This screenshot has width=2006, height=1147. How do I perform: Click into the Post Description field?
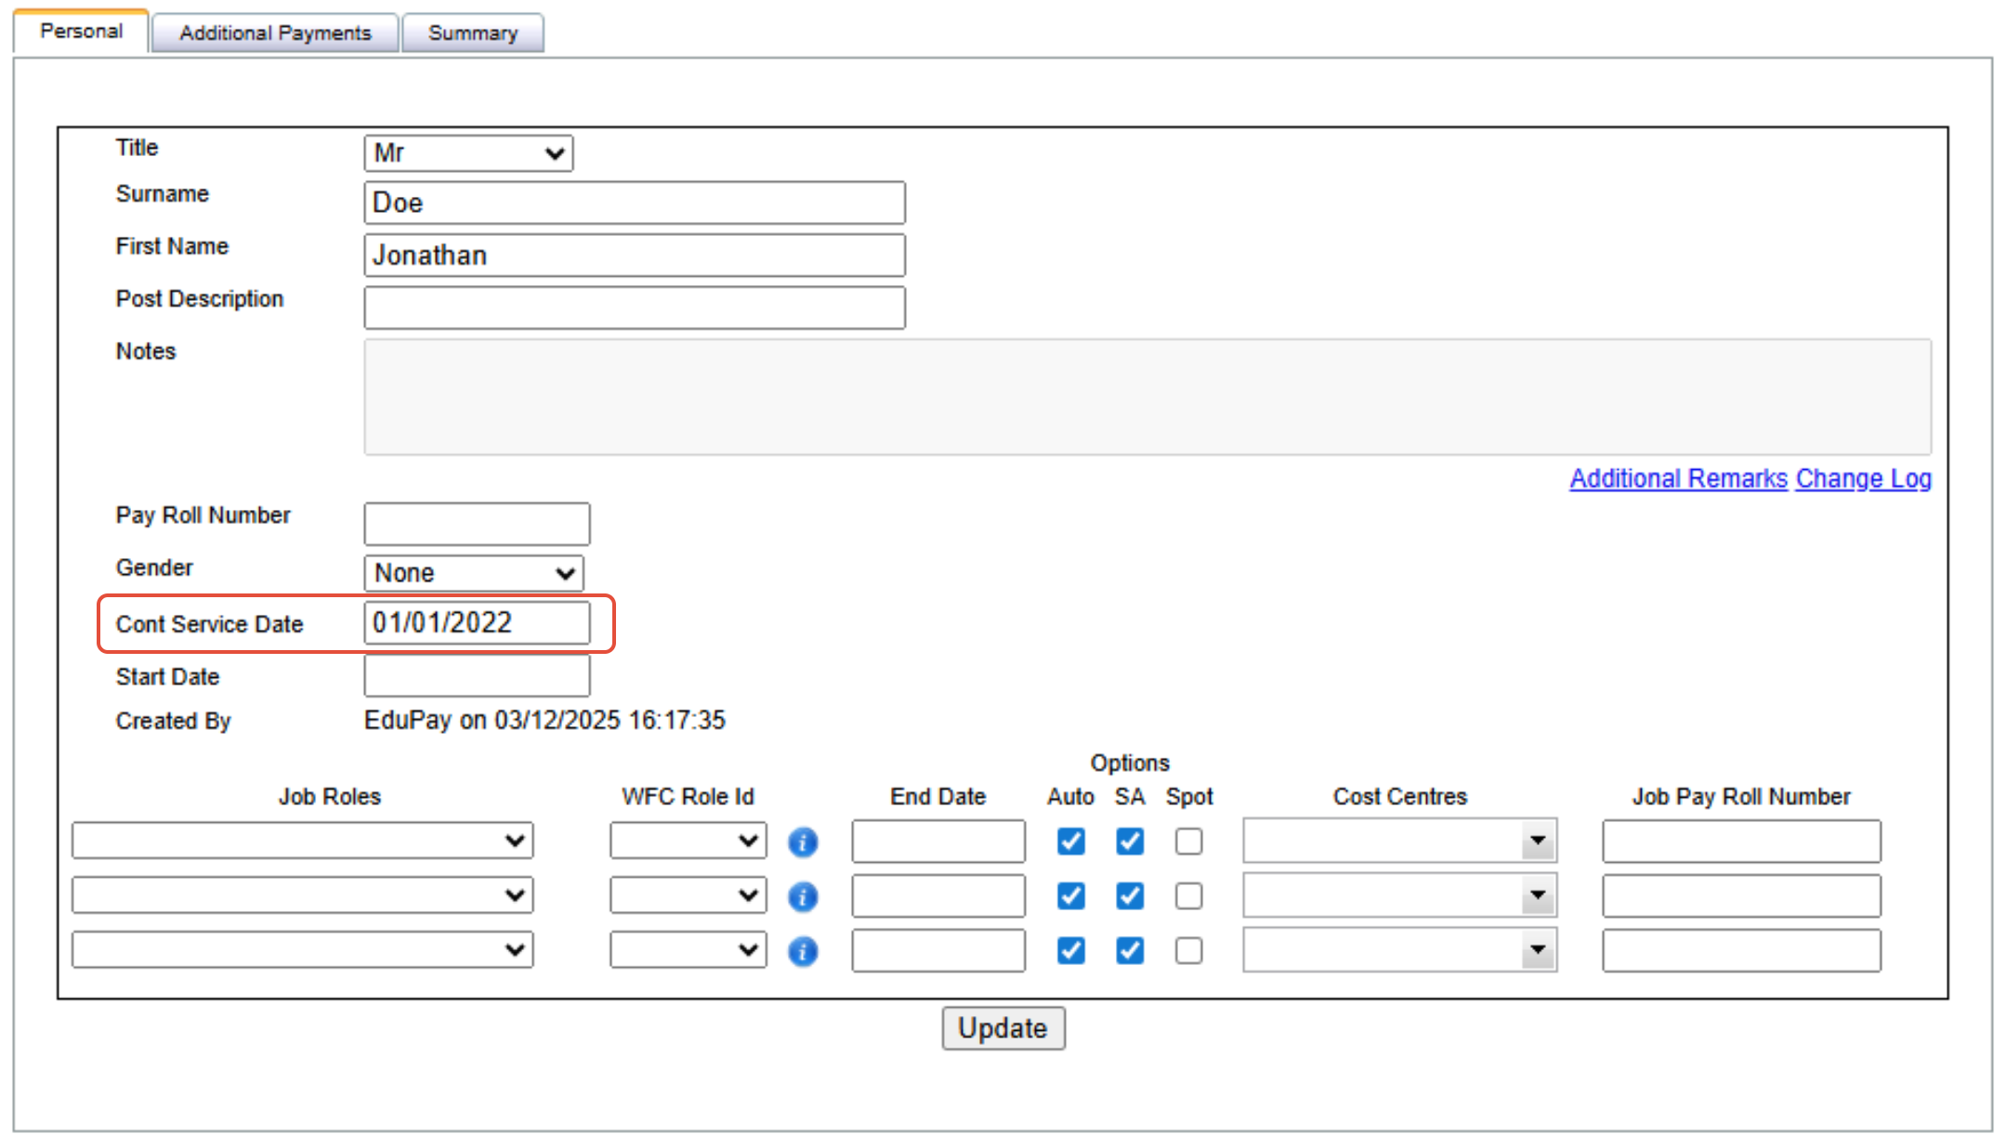pos(634,307)
